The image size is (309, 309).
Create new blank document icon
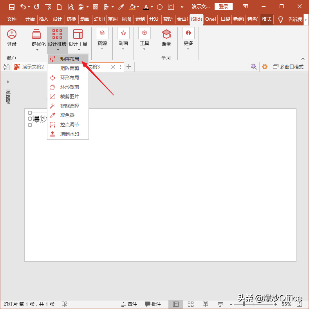click(59, 7)
